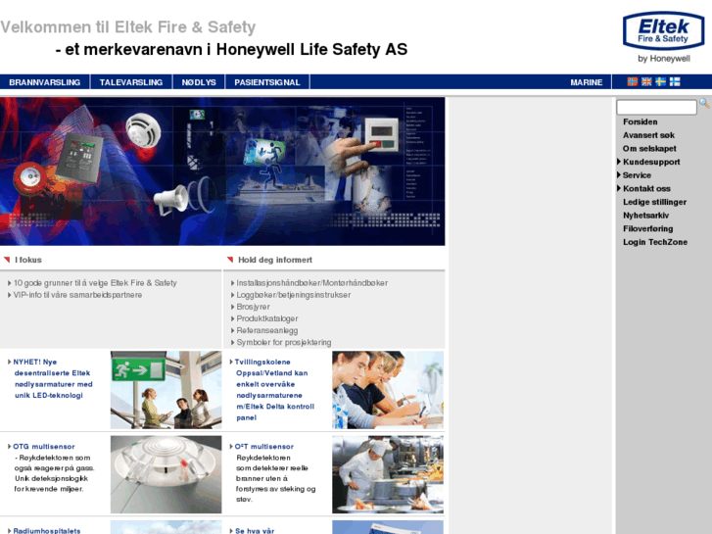Open the Radiumhospitalets article link
Image resolution: width=712 pixels, height=534 pixels.
46,530
